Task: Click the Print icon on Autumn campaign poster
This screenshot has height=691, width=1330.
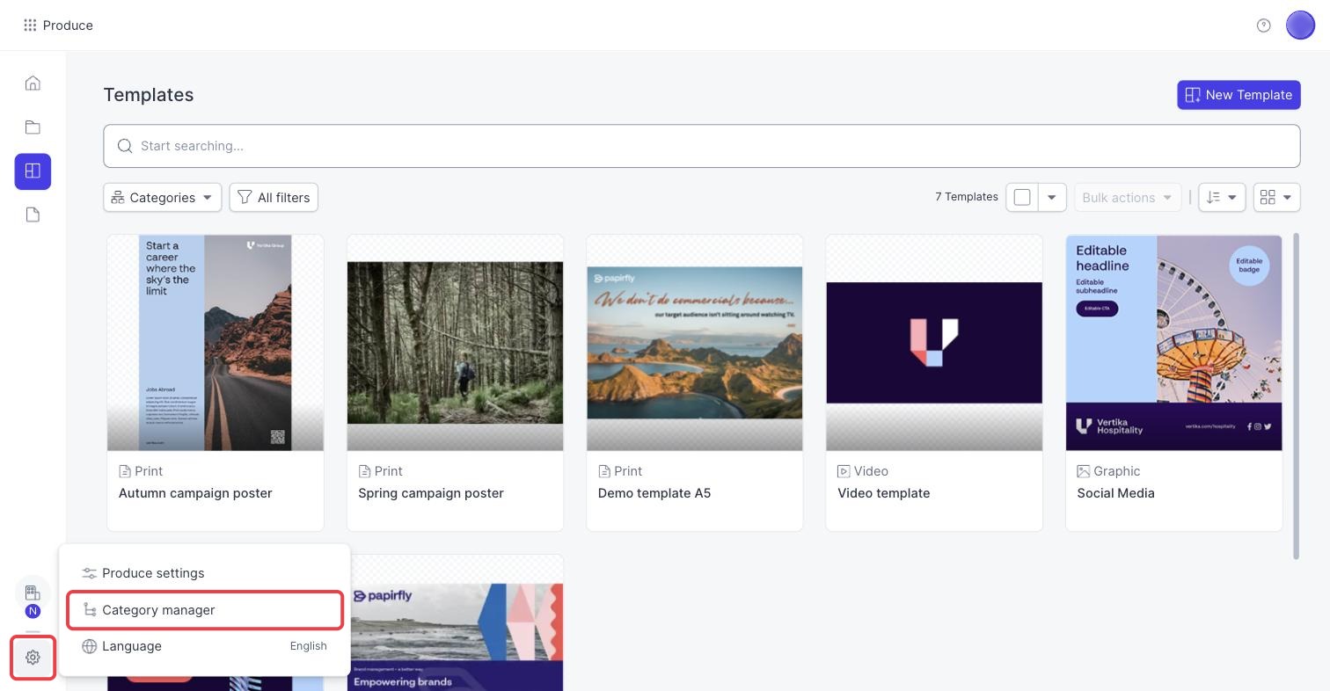Action: 125,472
